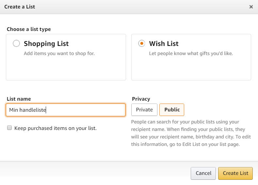Click the Create a List dialog title

pos(20,7)
